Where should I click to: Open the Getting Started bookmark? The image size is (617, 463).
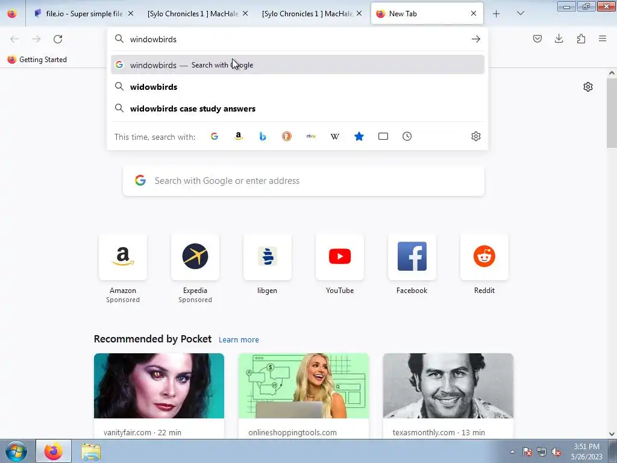(x=37, y=60)
